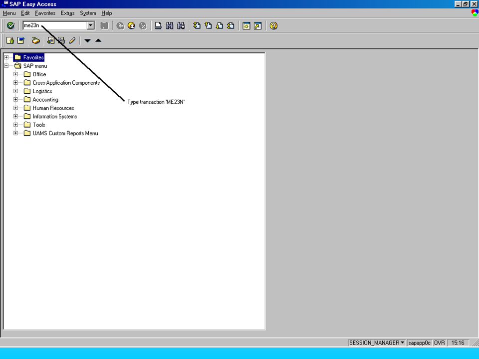Open the Edit menu

coord(25,13)
